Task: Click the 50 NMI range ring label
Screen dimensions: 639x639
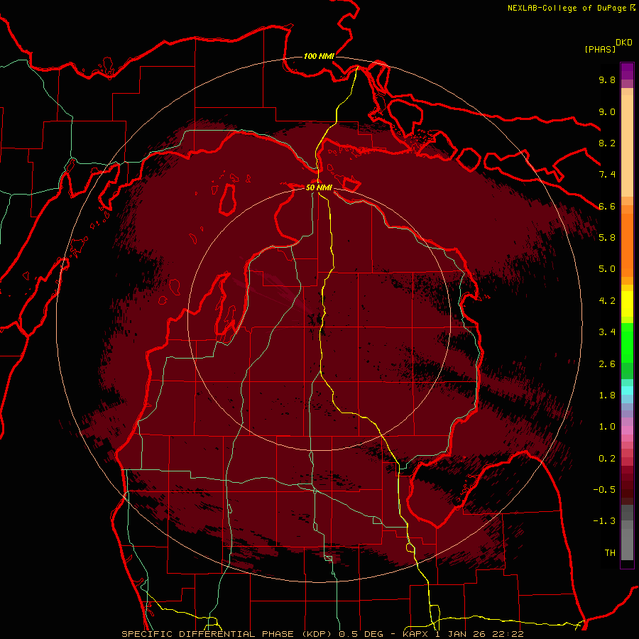Action: coord(319,187)
